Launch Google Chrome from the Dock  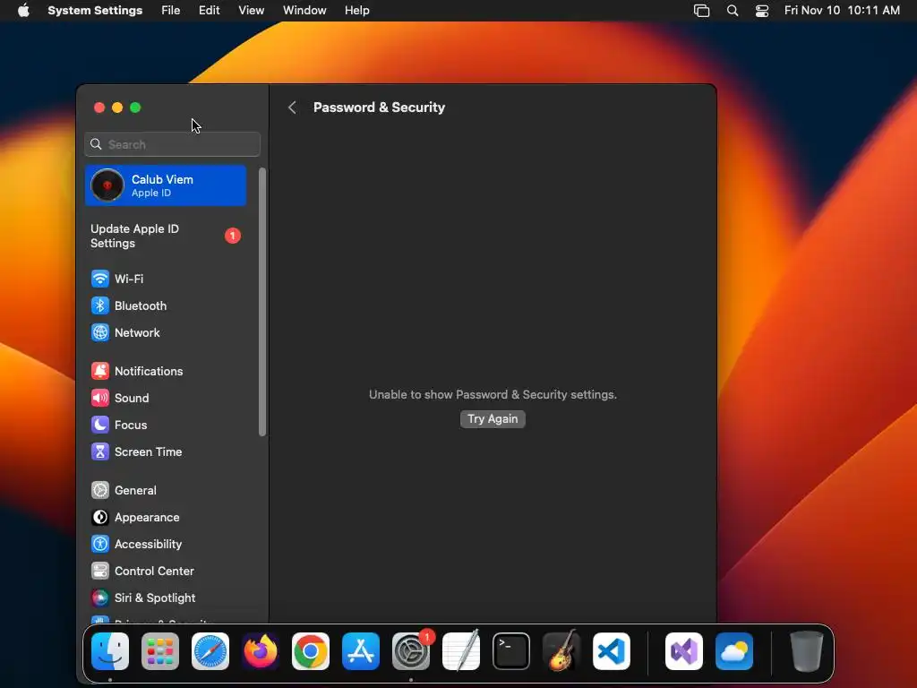click(311, 651)
